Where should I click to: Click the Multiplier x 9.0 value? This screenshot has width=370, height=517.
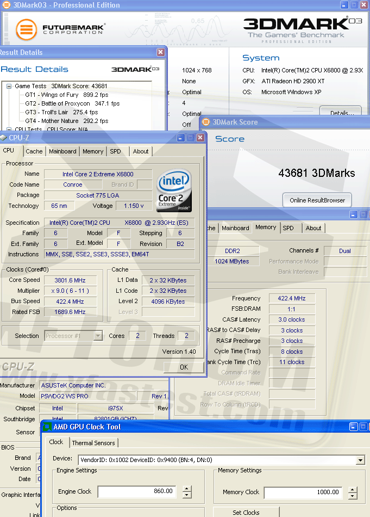[70, 291]
